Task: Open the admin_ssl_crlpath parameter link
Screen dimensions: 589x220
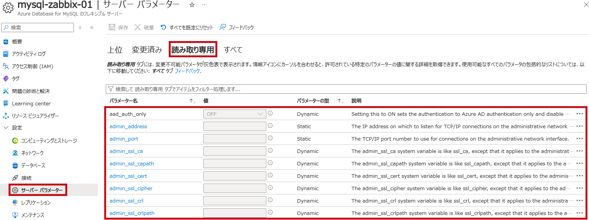Action: coord(132,213)
